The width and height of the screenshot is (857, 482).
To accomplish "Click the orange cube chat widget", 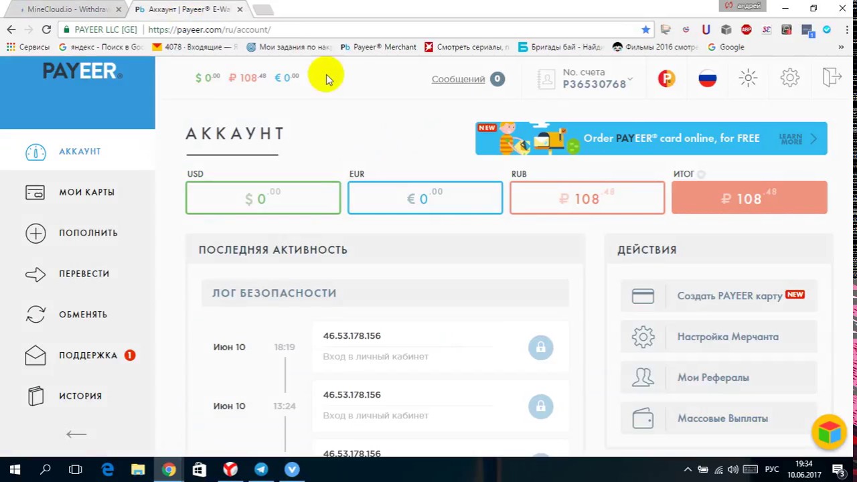I will tap(829, 432).
